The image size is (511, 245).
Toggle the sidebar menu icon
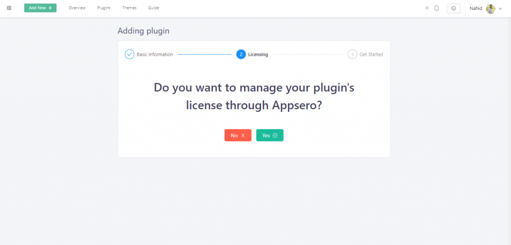click(x=9, y=8)
